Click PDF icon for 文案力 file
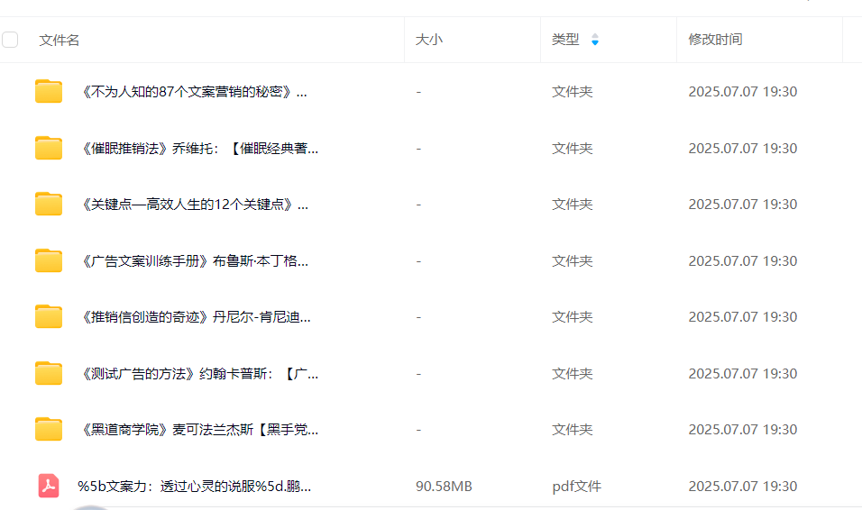This screenshot has height=510, width=862. [x=49, y=487]
